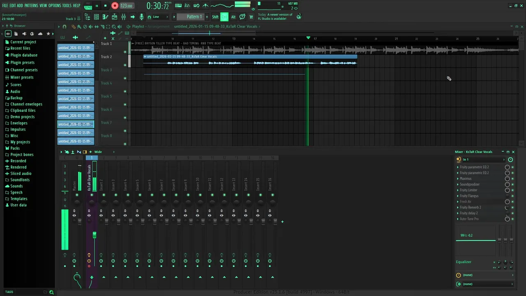Image resolution: width=526 pixels, height=296 pixels.
Task: Toggle Playlist snap magnet icon
Action: pyautogui.click(x=64, y=27)
